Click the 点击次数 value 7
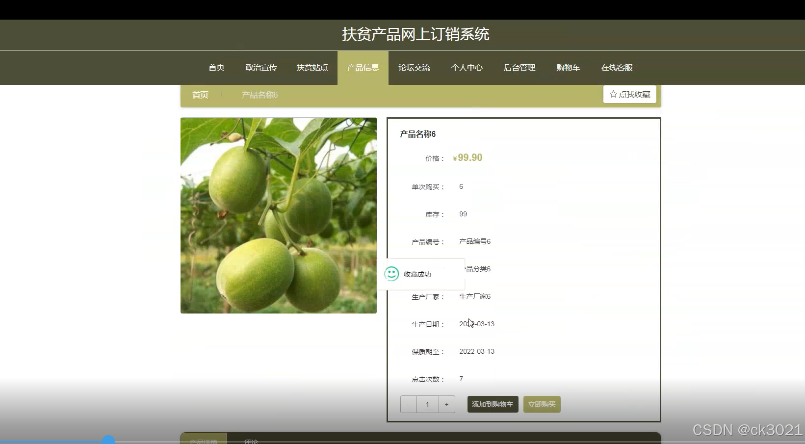 (461, 379)
